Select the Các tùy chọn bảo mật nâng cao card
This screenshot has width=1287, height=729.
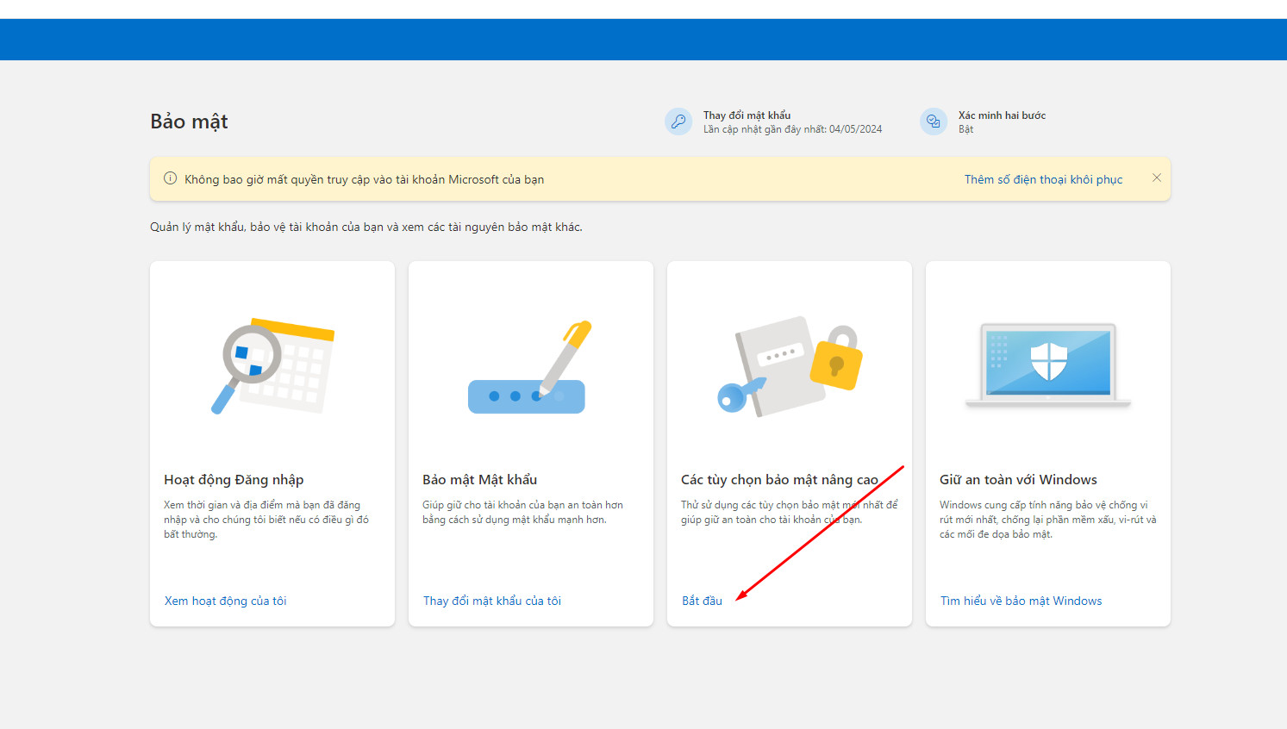[x=789, y=443]
